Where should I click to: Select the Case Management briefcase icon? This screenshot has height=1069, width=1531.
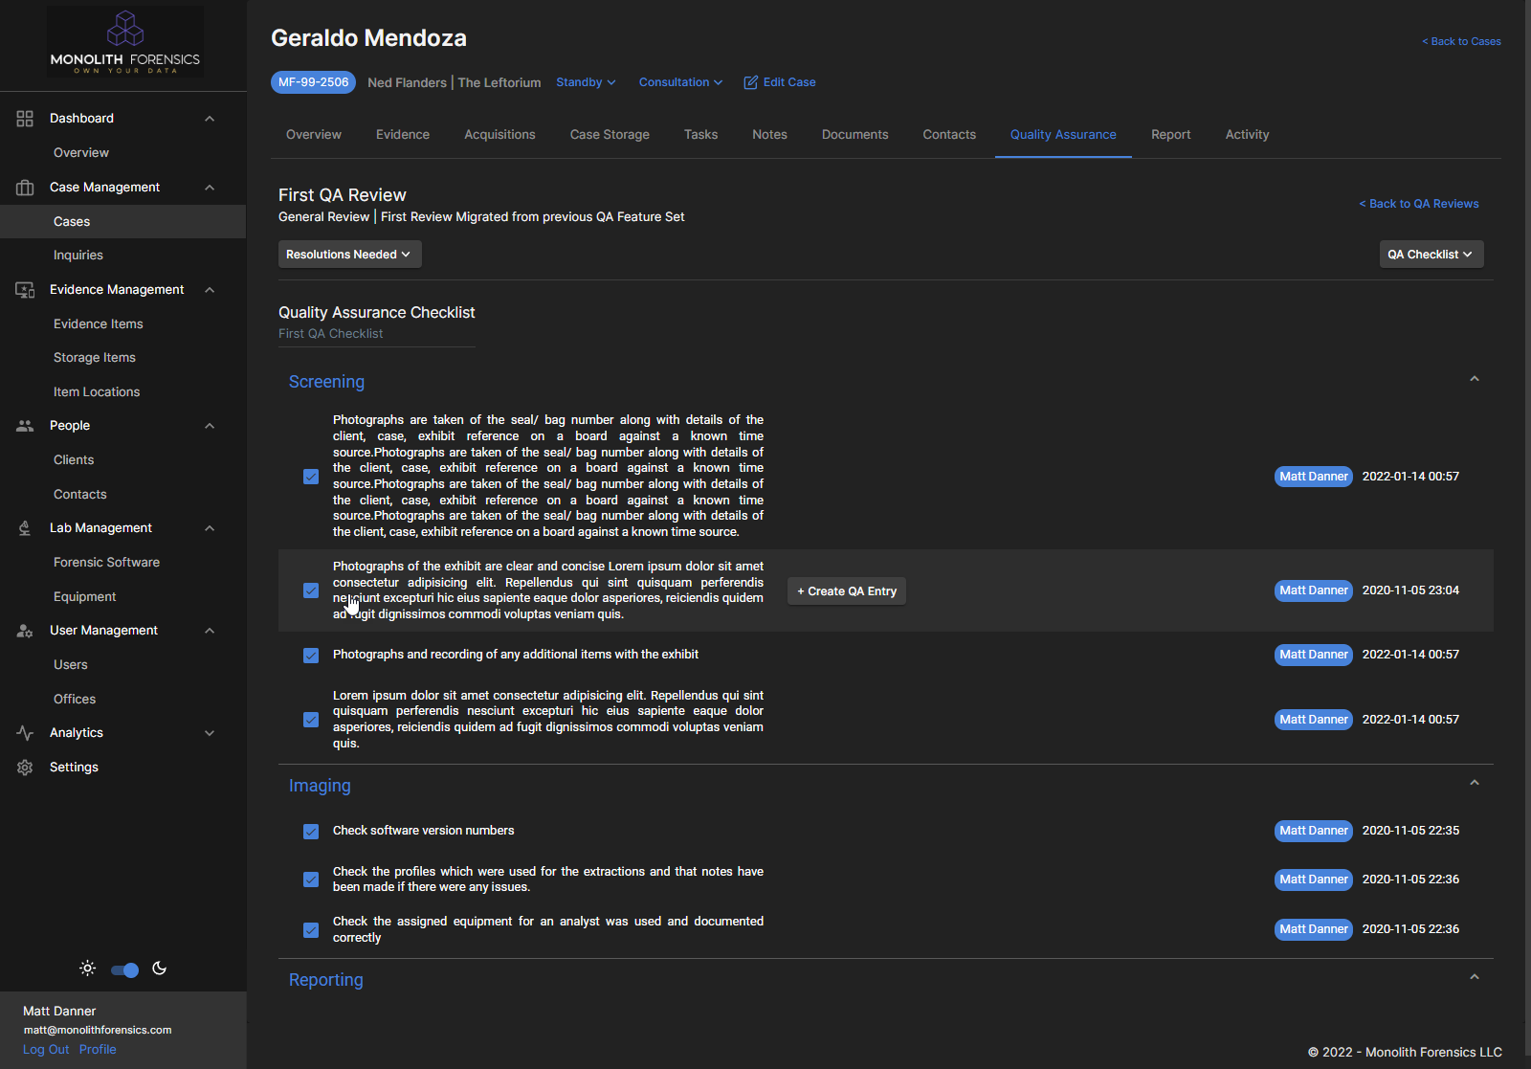[24, 187]
